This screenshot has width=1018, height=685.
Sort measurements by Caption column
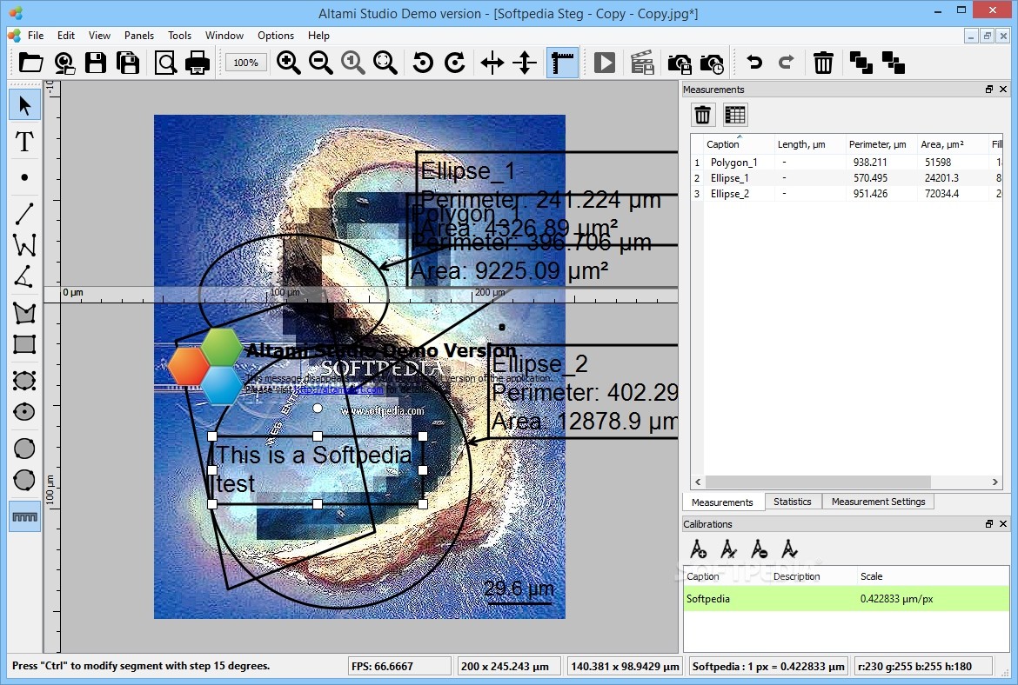tap(739, 144)
